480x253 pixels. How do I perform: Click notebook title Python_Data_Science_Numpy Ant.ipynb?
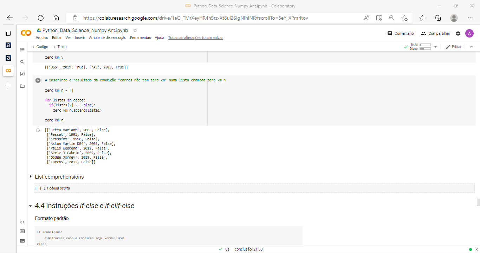(85, 31)
